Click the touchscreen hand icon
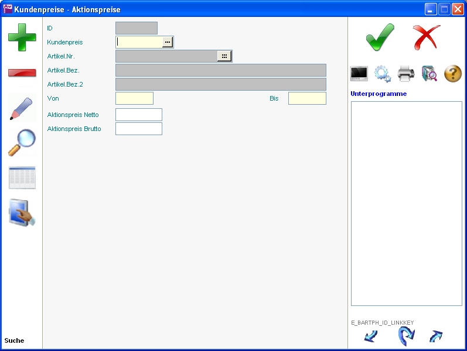This screenshot has width=467, height=351. pos(22,213)
